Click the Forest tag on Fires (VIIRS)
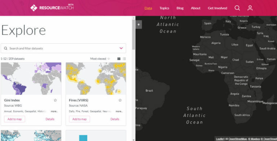 pyautogui.click(x=85, y=112)
